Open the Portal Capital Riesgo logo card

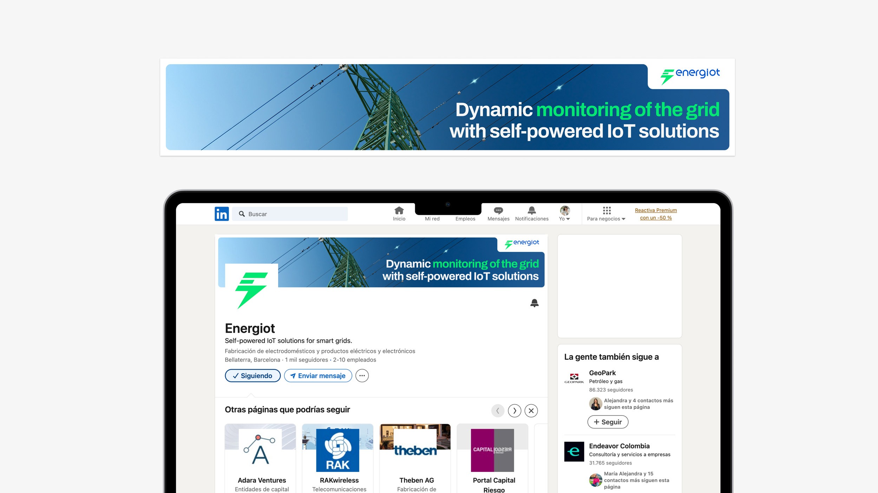tap(492, 450)
